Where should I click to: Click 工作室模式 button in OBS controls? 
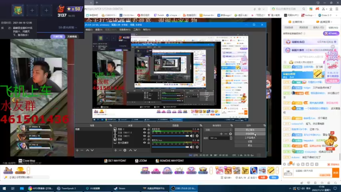[250, 137]
